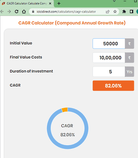Close the CAGR Calculator tab
The width and height of the screenshot is (138, 158).
(x=50, y=4)
